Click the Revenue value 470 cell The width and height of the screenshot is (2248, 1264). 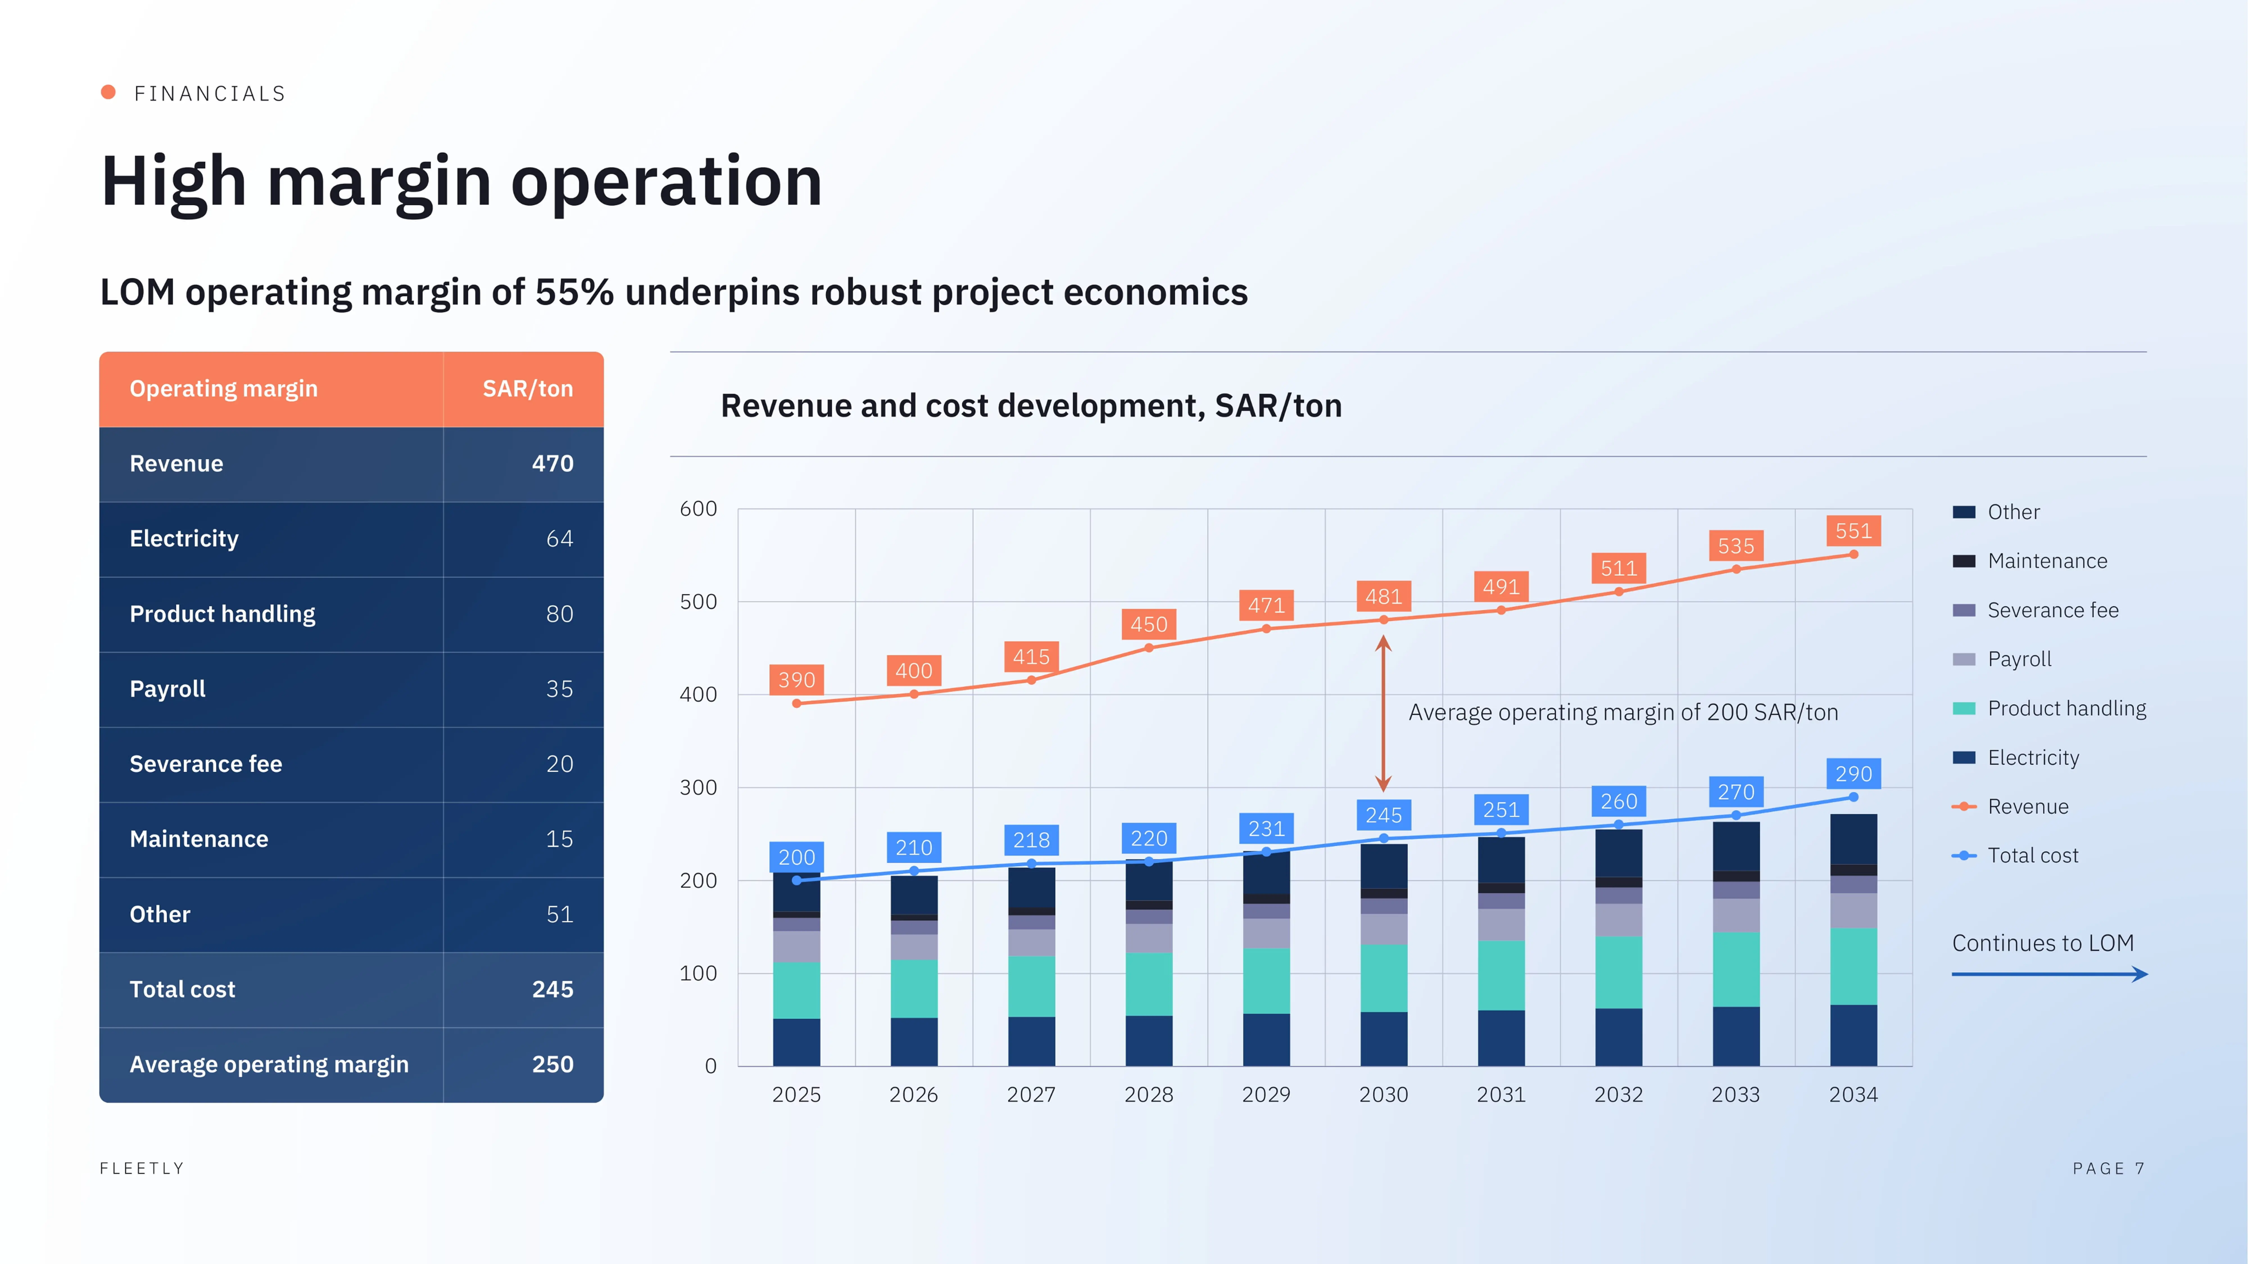[524, 464]
